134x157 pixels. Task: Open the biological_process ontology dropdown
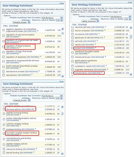tap(21, 22)
